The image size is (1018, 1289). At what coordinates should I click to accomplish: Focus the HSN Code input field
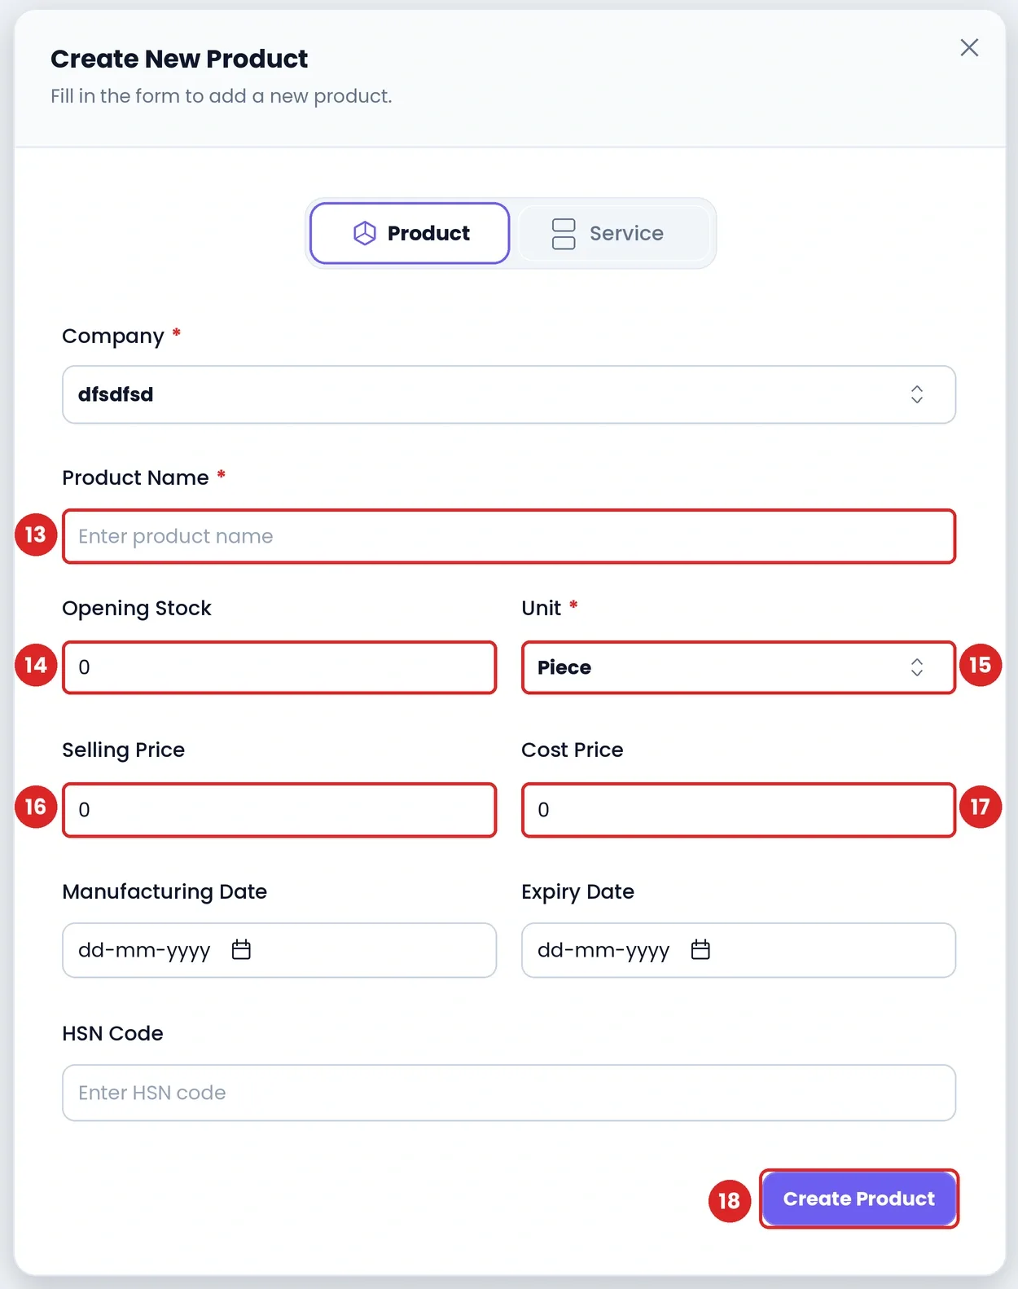(509, 1093)
